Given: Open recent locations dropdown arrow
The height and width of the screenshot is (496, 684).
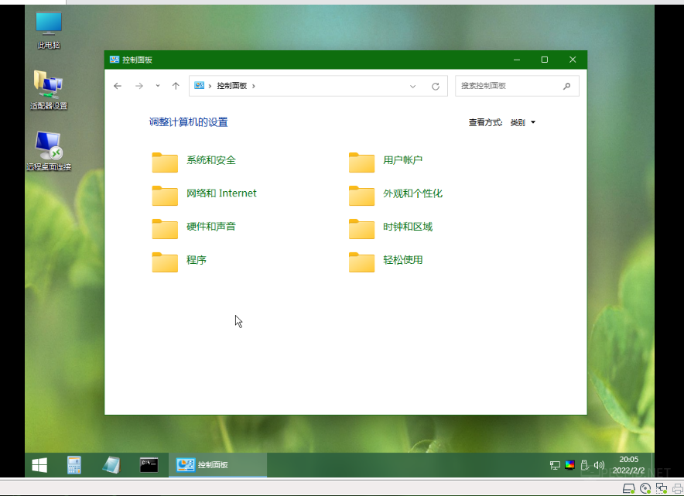Looking at the screenshot, I should pyautogui.click(x=158, y=86).
